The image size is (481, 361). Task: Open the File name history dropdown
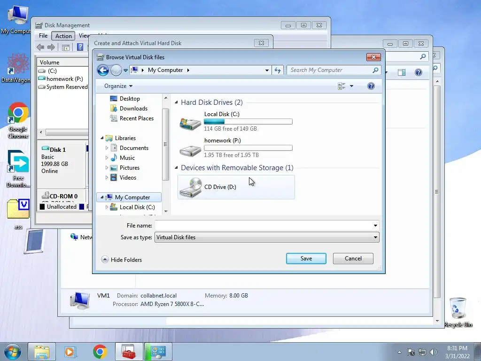tap(375, 225)
